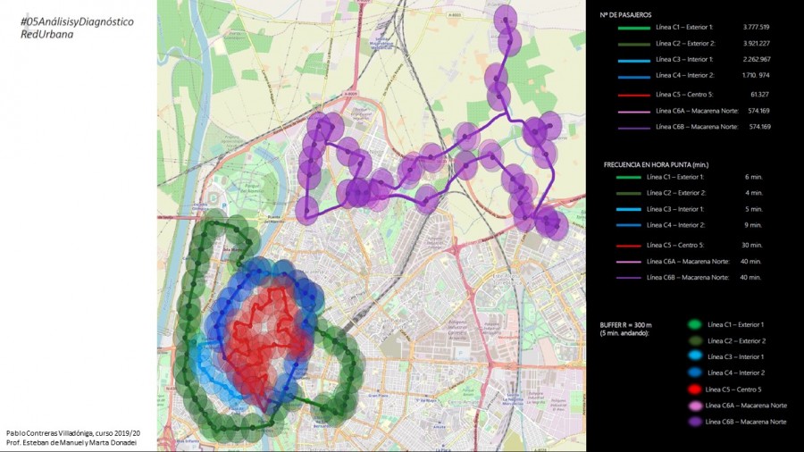Click the topmost purple stop on the map
The image size is (804, 452).
(506, 17)
